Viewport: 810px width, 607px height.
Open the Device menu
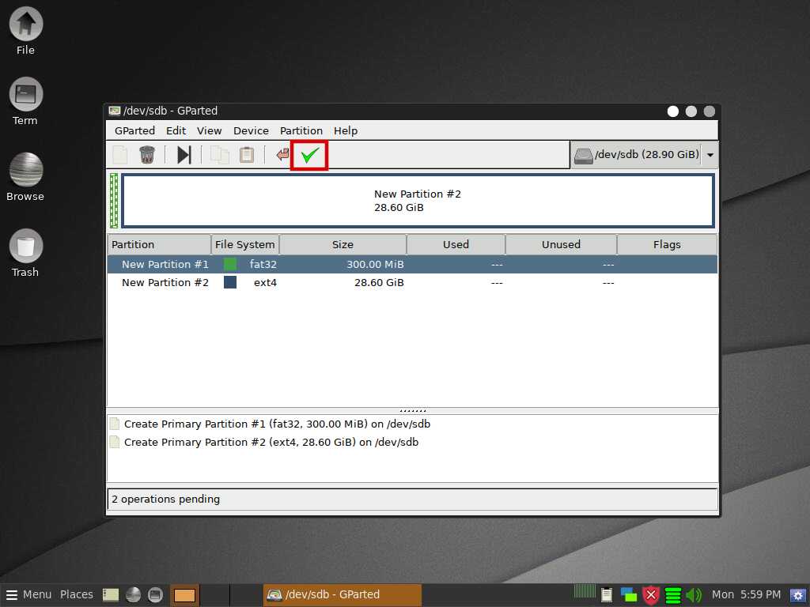pyautogui.click(x=251, y=130)
